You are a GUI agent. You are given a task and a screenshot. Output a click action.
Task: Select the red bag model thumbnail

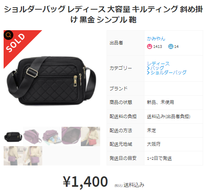pos(91,136)
